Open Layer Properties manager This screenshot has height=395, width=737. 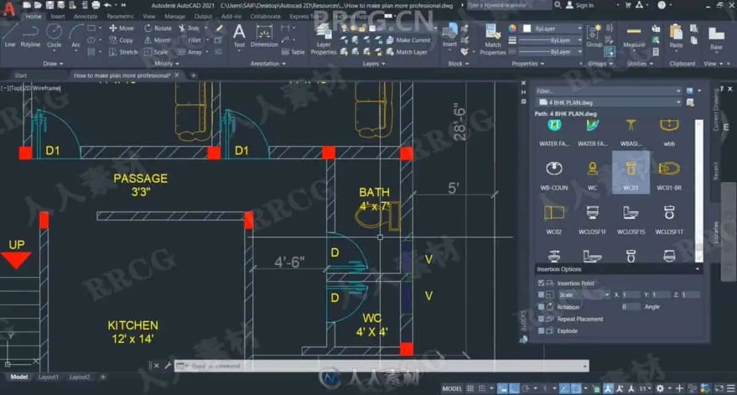324,40
